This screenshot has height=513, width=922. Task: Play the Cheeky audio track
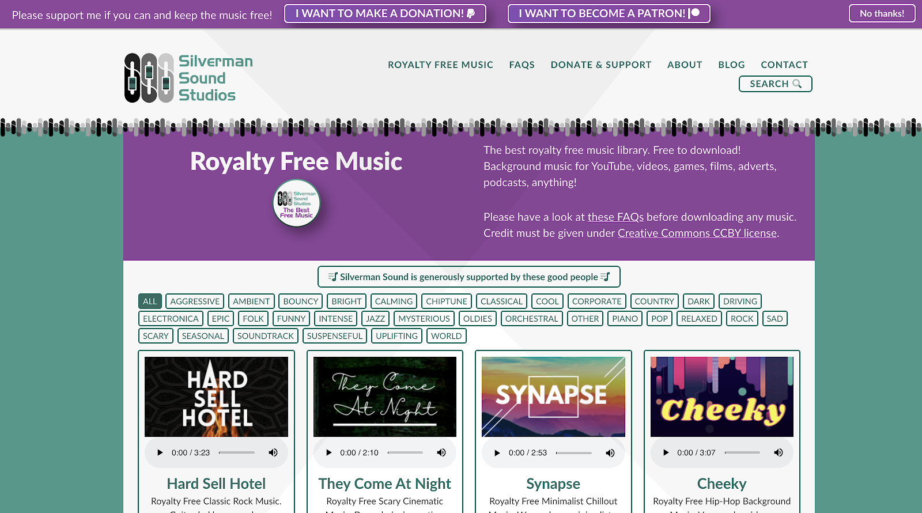666,452
